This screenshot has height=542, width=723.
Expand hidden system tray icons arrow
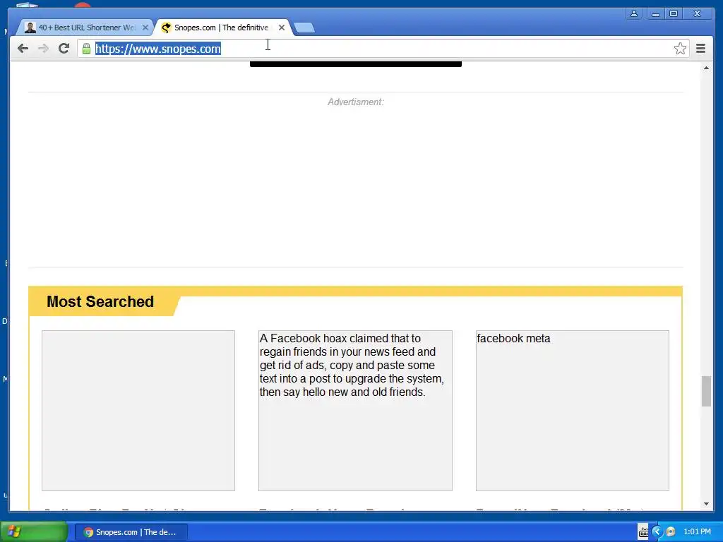tap(657, 532)
